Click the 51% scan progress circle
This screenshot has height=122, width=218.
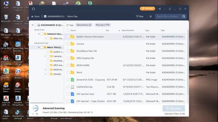click(35, 108)
